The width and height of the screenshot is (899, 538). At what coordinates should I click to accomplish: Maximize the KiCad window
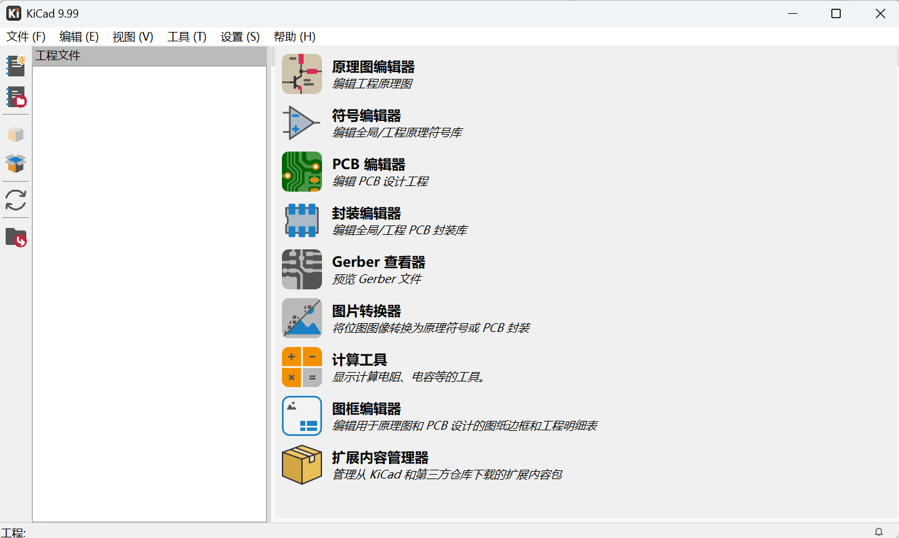coord(836,13)
